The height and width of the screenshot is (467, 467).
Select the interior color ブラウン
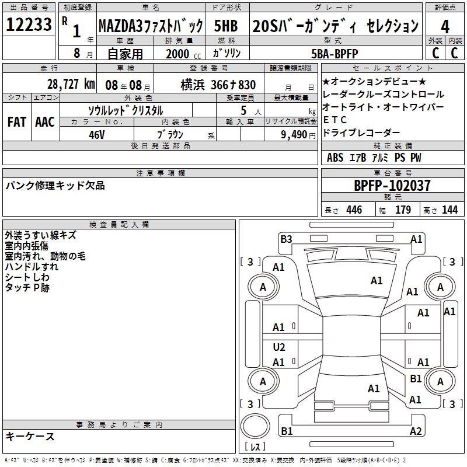click(x=170, y=134)
